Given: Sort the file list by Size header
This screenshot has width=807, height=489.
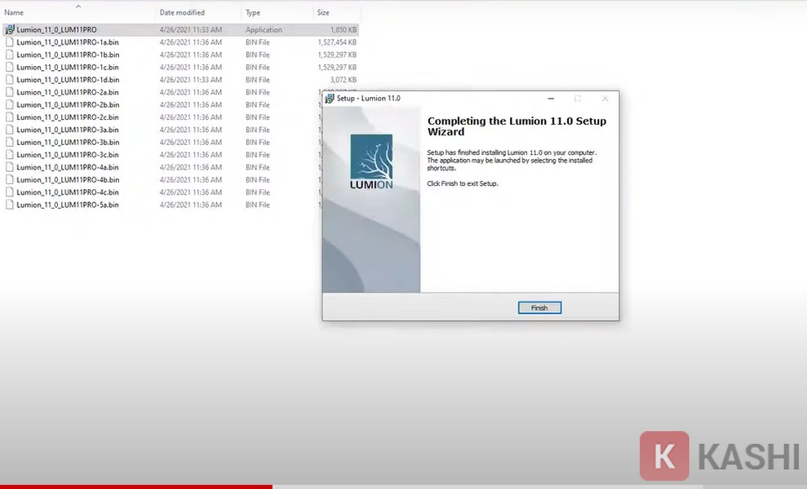Looking at the screenshot, I should 323,13.
